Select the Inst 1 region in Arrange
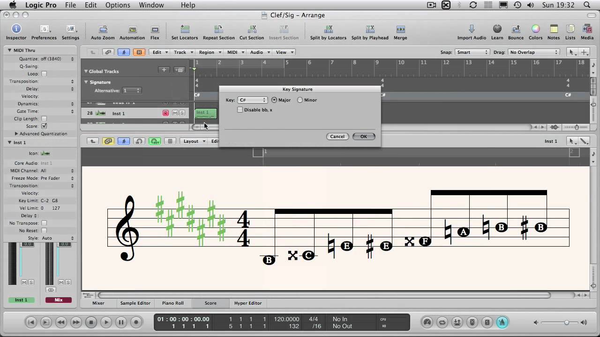 click(205, 113)
